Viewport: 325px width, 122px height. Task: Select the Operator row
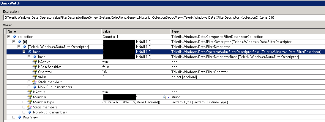click(43, 72)
